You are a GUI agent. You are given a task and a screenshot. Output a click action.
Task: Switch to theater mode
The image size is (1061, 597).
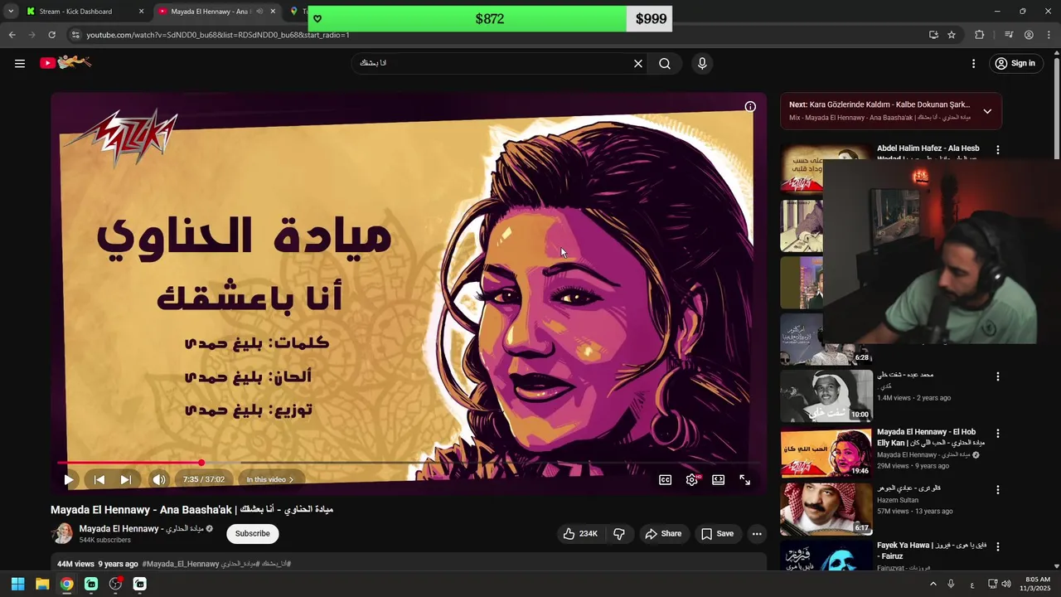pyautogui.click(x=719, y=479)
